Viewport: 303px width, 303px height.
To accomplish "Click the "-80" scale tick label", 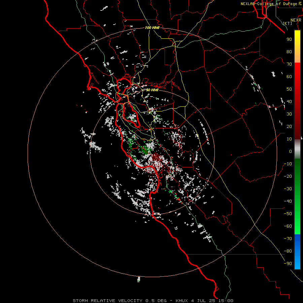I will pyautogui.click(x=288, y=251).
